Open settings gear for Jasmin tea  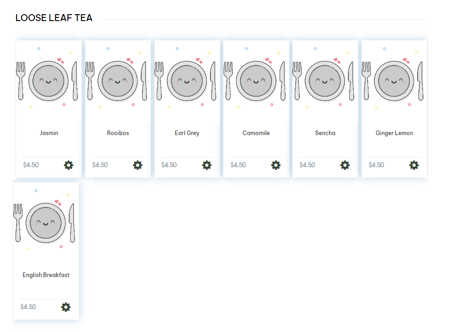69,165
